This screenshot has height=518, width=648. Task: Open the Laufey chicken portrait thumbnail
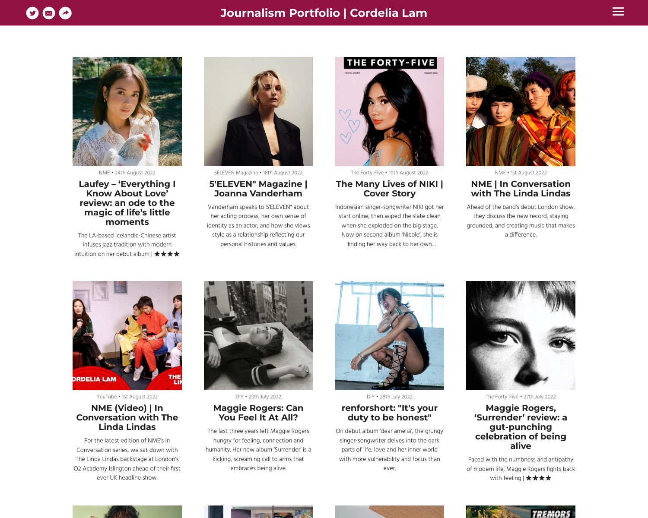[x=127, y=111]
